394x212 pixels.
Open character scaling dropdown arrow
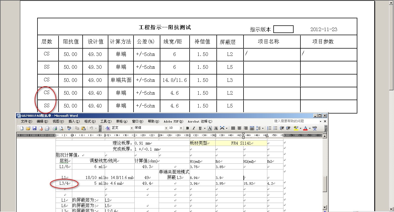[x=227, y=128]
